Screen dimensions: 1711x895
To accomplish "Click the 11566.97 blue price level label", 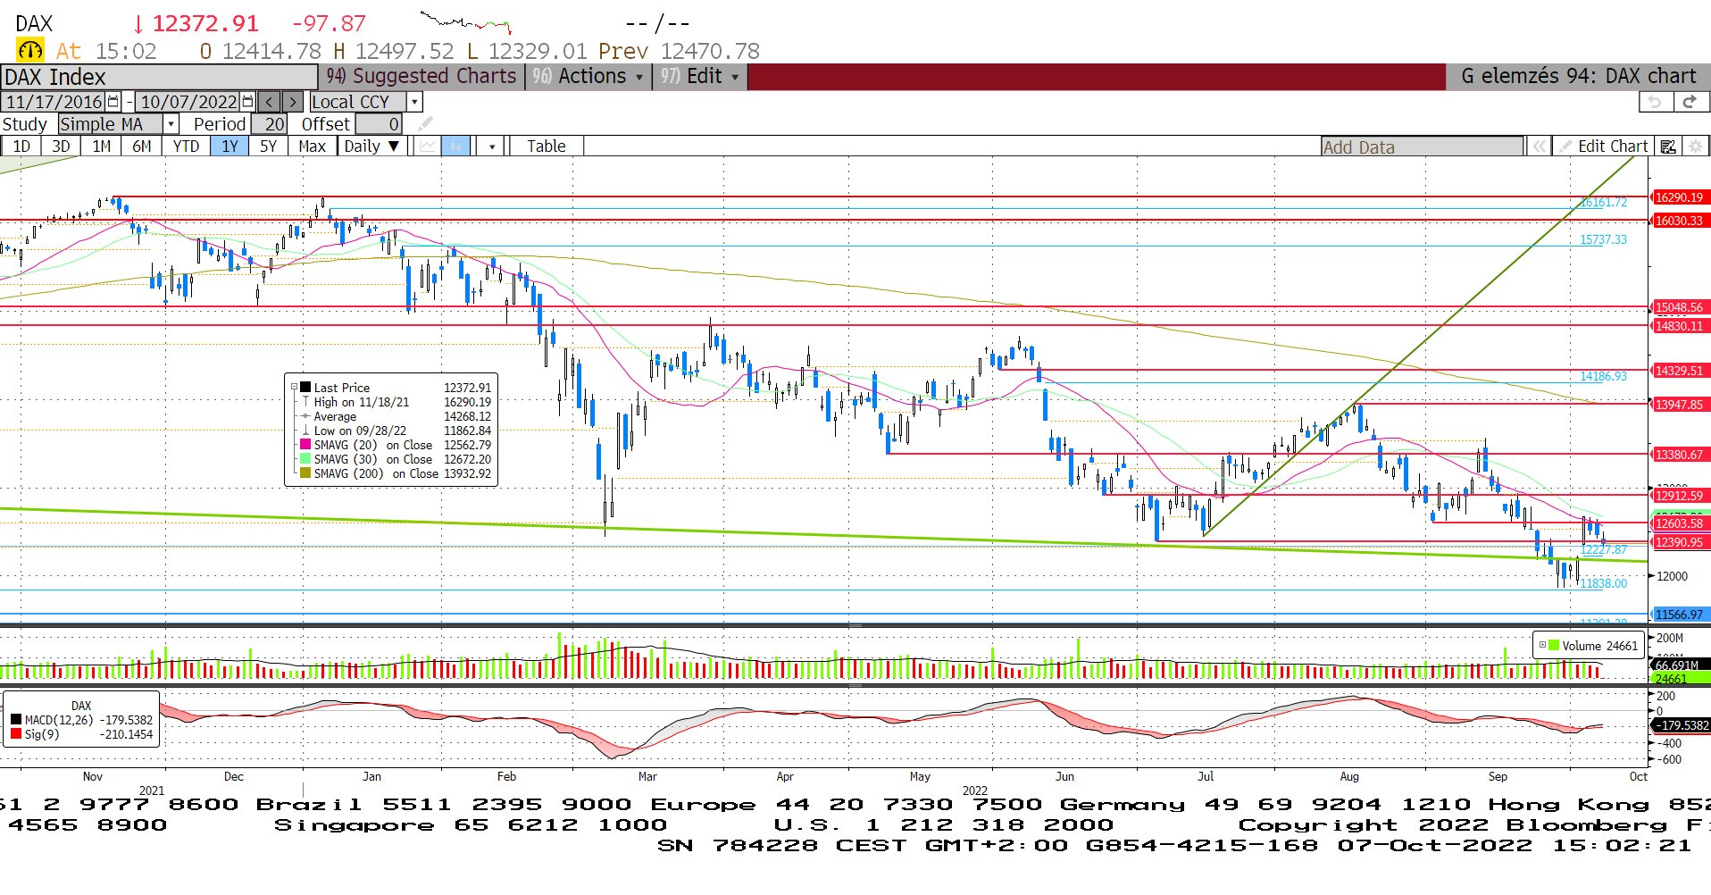I will click(1680, 615).
